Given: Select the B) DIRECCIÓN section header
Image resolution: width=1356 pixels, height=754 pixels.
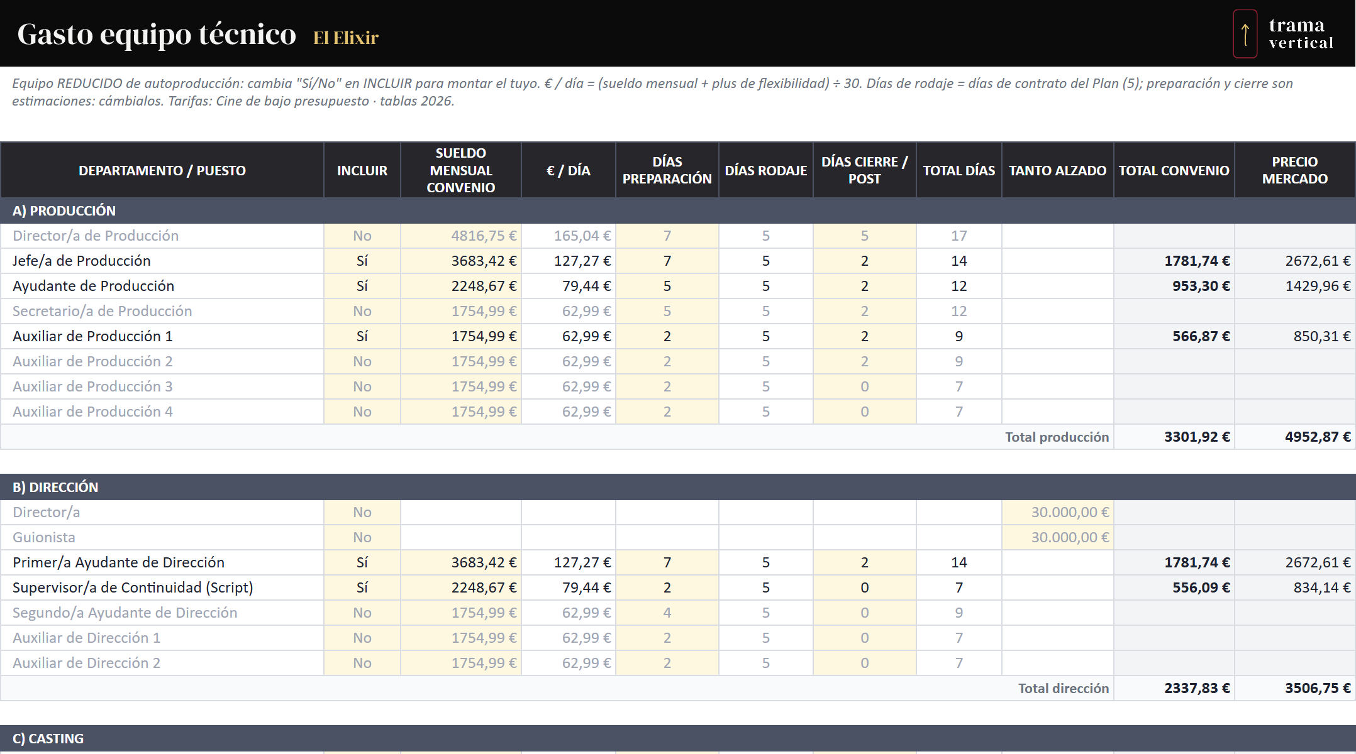Looking at the screenshot, I should pyautogui.click(x=678, y=487).
